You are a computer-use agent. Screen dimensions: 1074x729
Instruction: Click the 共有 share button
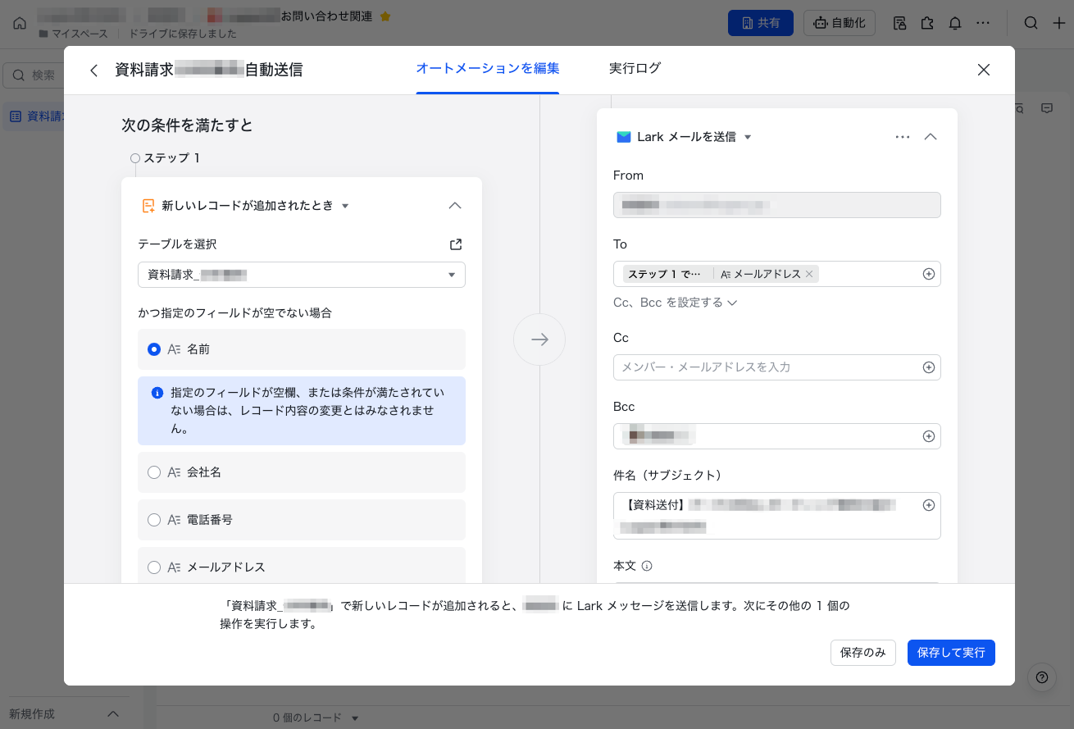pyautogui.click(x=761, y=23)
